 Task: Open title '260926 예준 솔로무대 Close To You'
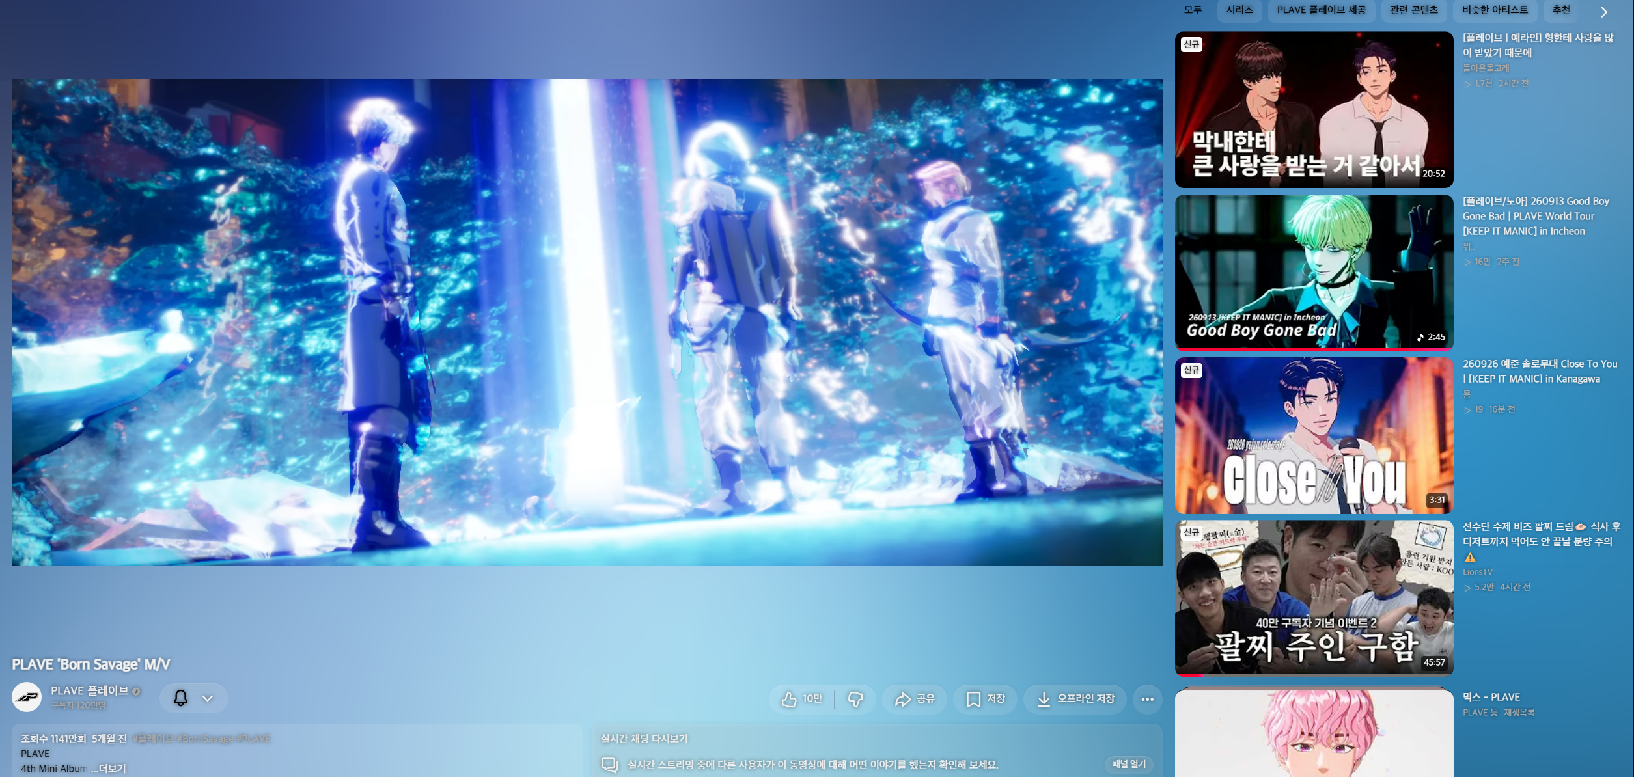(1540, 371)
